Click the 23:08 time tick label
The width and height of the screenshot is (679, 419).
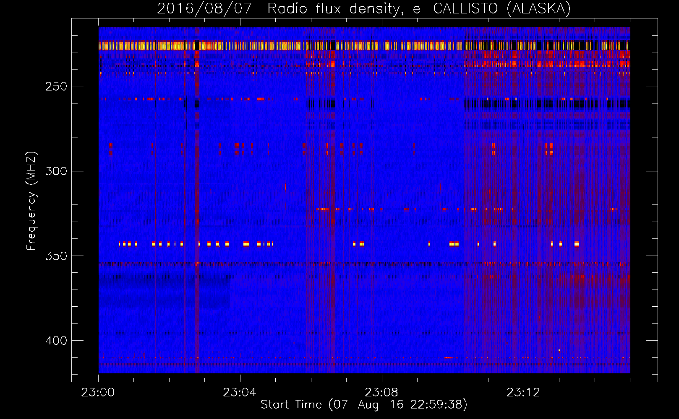click(381, 393)
